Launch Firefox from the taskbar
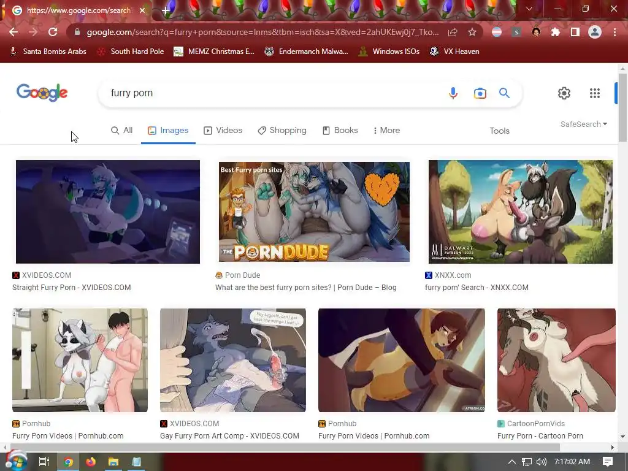Screen dimensions: 628x471 click(91, 462)
